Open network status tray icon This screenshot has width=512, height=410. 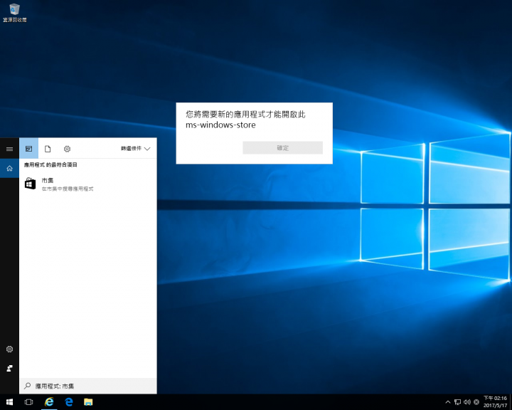457,402
